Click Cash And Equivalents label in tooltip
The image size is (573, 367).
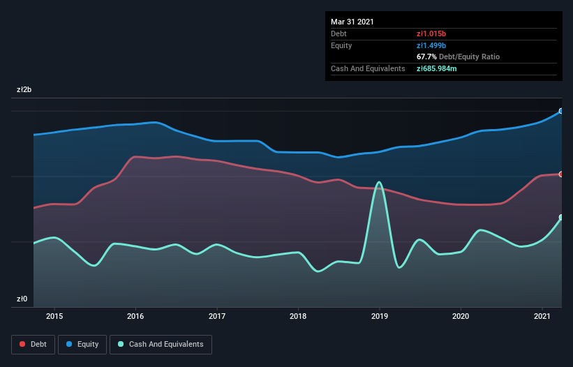pos(368,68)
